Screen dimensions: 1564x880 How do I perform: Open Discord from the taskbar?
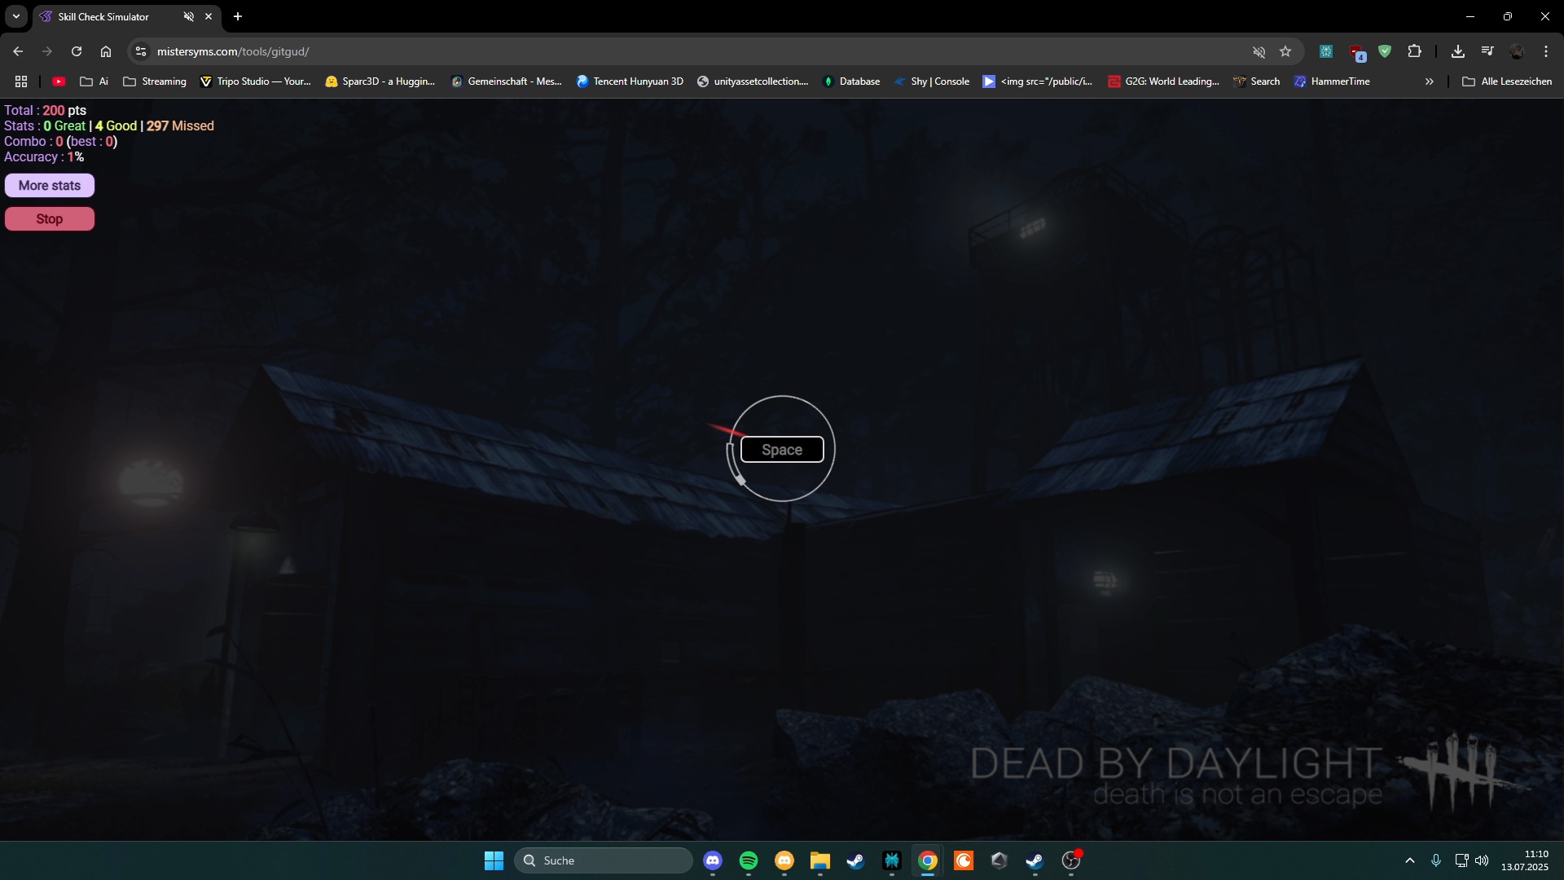(x=713, y=861)
